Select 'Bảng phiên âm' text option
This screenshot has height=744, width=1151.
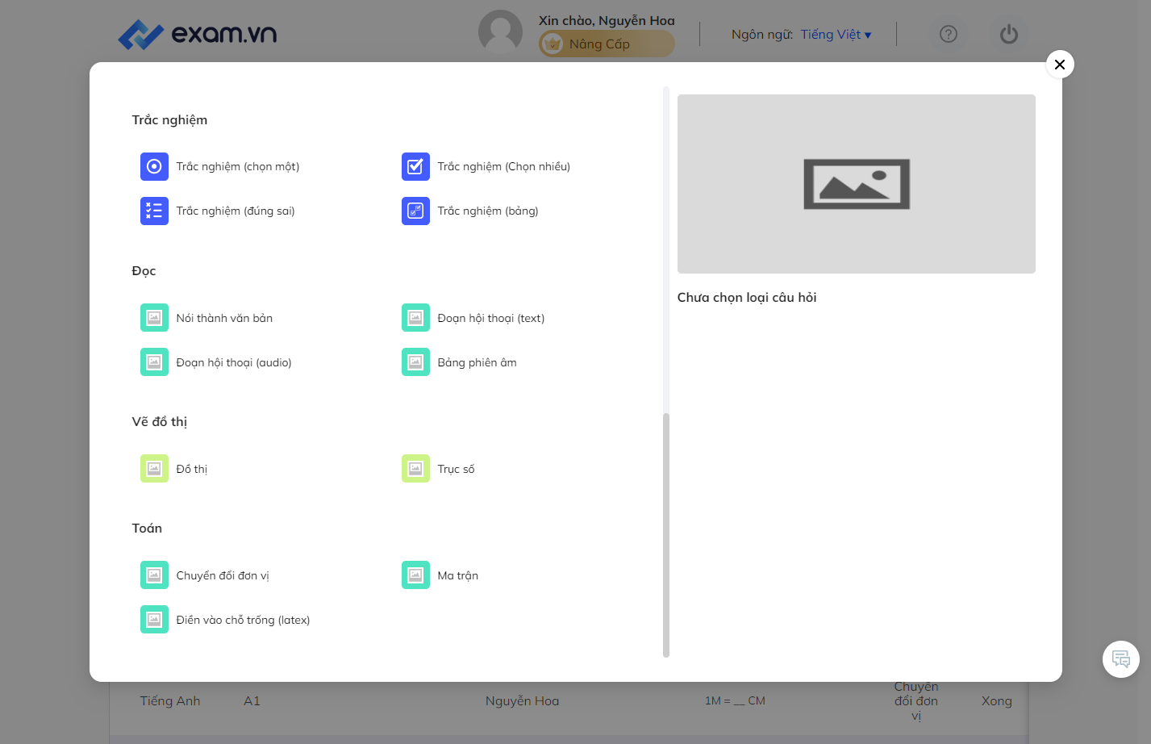[477, 362]
